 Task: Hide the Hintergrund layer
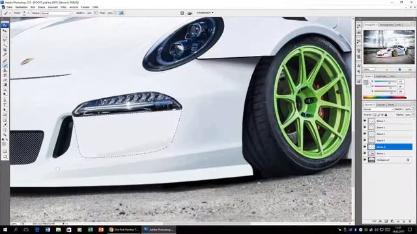(x=365, y=160)
